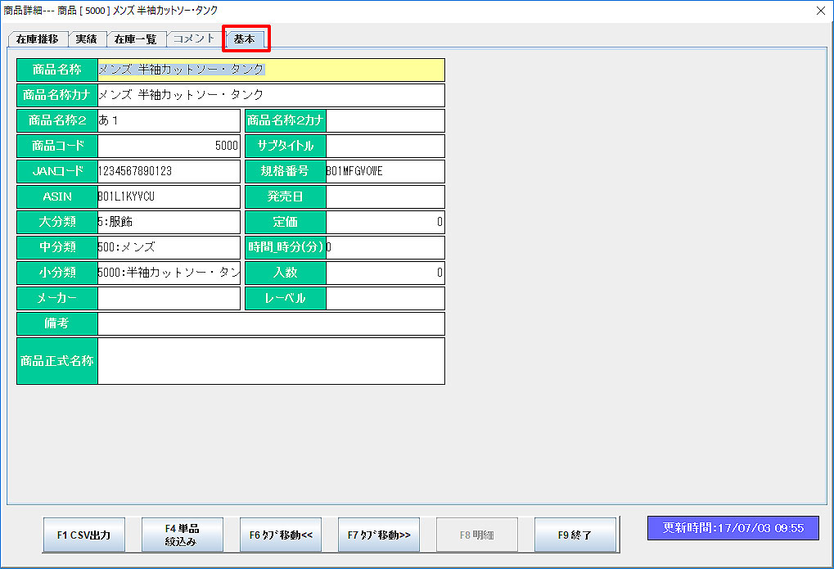The width and height of the screenshot is (834, 569).
Task: Focus the 商品名称カナ field
Action: (x=271, y=95)
